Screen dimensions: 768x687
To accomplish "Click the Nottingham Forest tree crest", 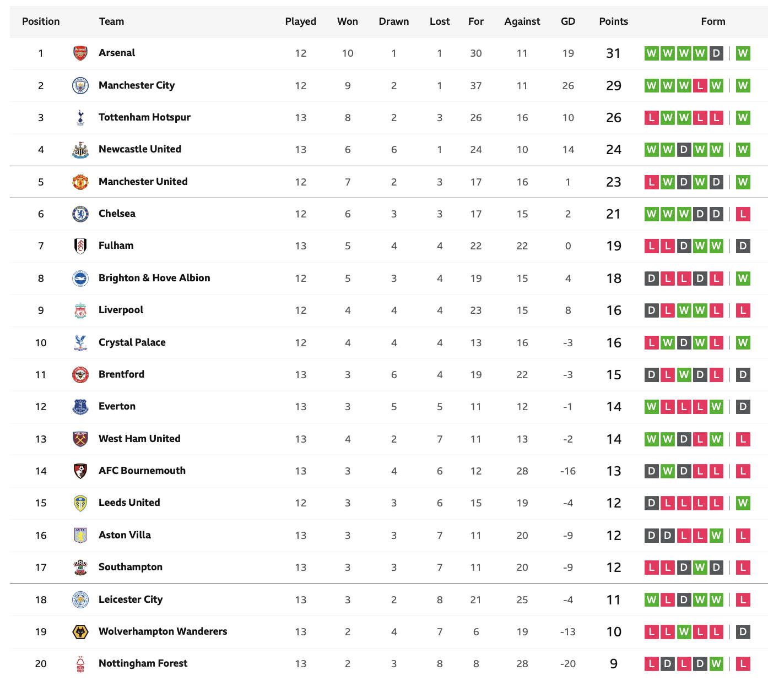I will 80,664.
